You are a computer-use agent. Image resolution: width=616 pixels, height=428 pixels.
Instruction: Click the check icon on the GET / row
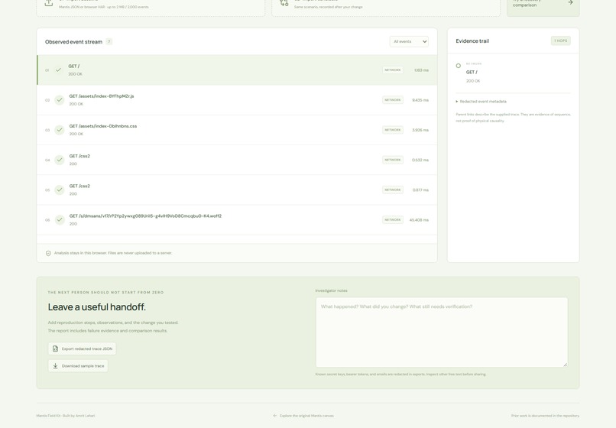click(x=59, y=70)
